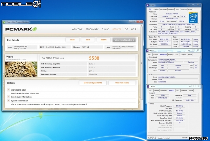This screenshot has height=141, width=210.
Task: Expand the Benchmark information row
Action: tap(9, 97)
